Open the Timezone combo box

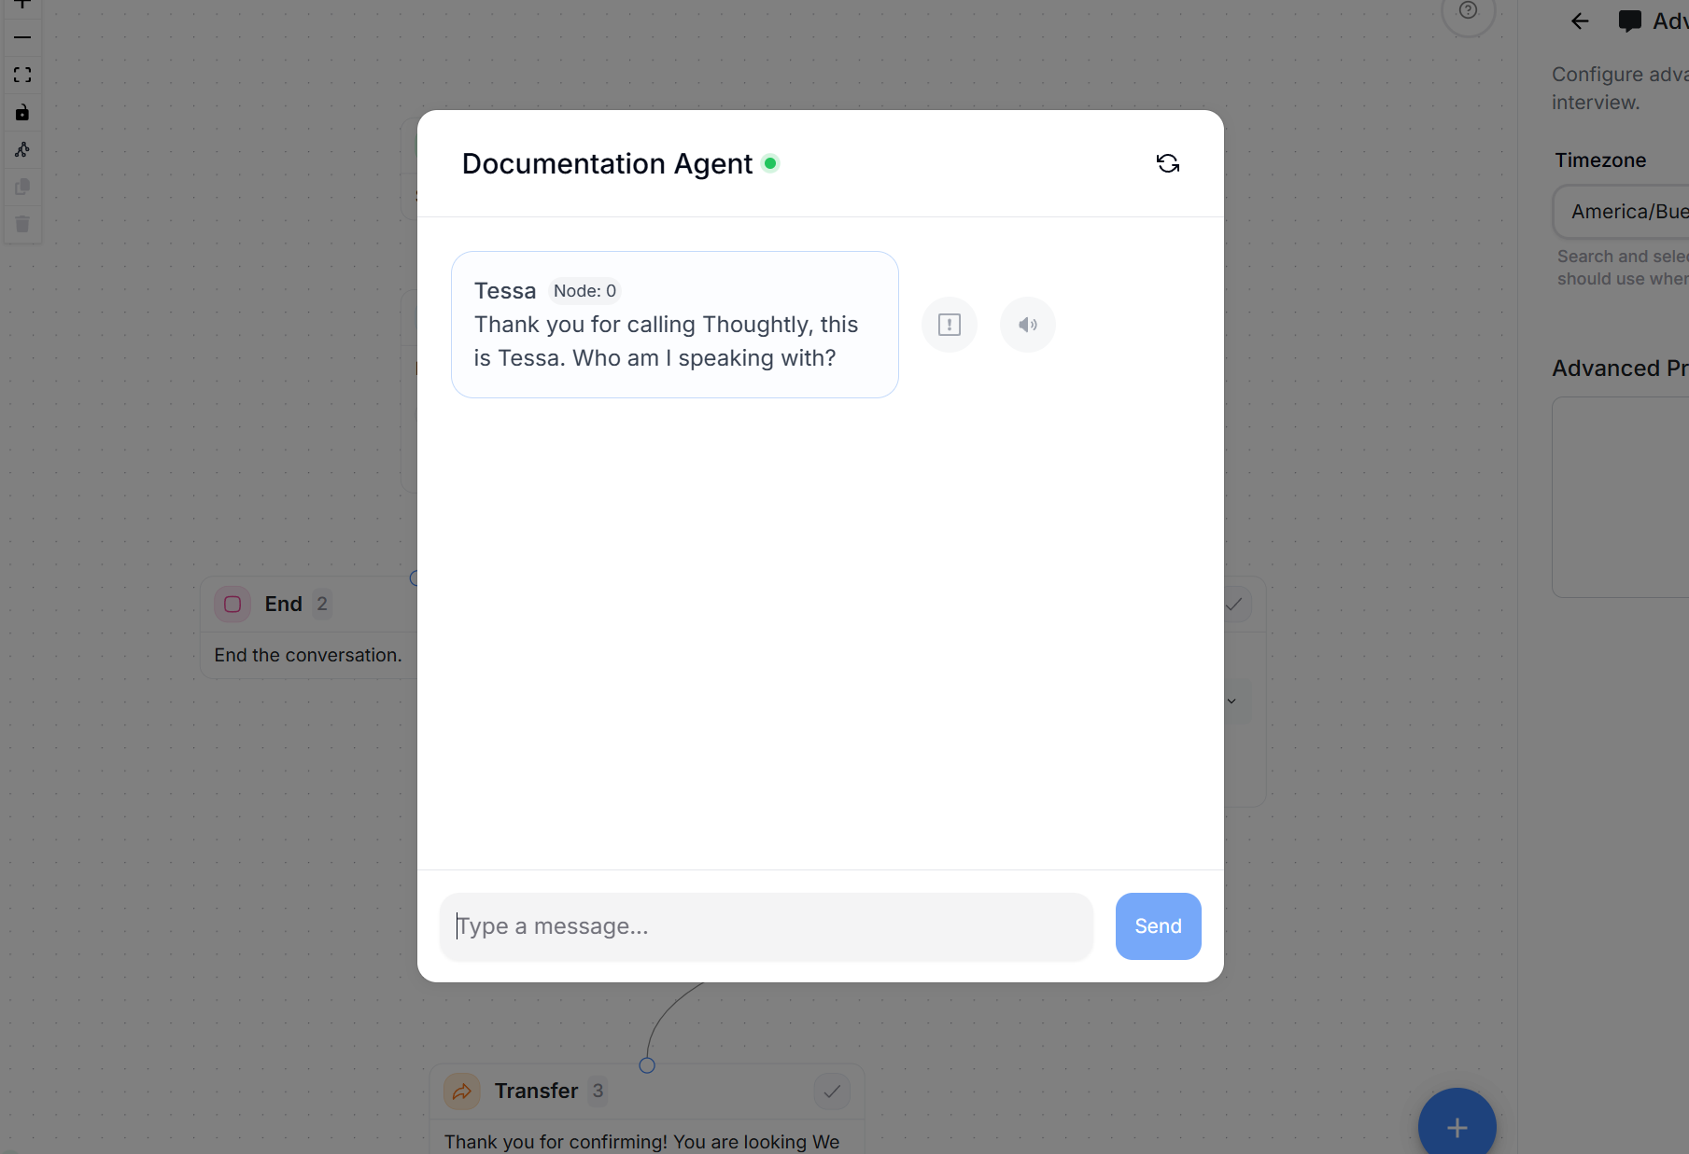point(1621,212)
